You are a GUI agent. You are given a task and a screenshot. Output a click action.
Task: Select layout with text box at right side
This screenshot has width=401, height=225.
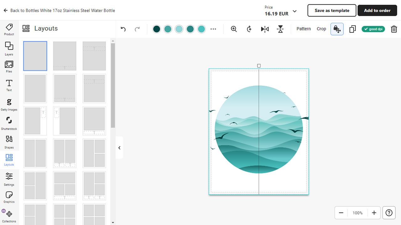point(35,121)
